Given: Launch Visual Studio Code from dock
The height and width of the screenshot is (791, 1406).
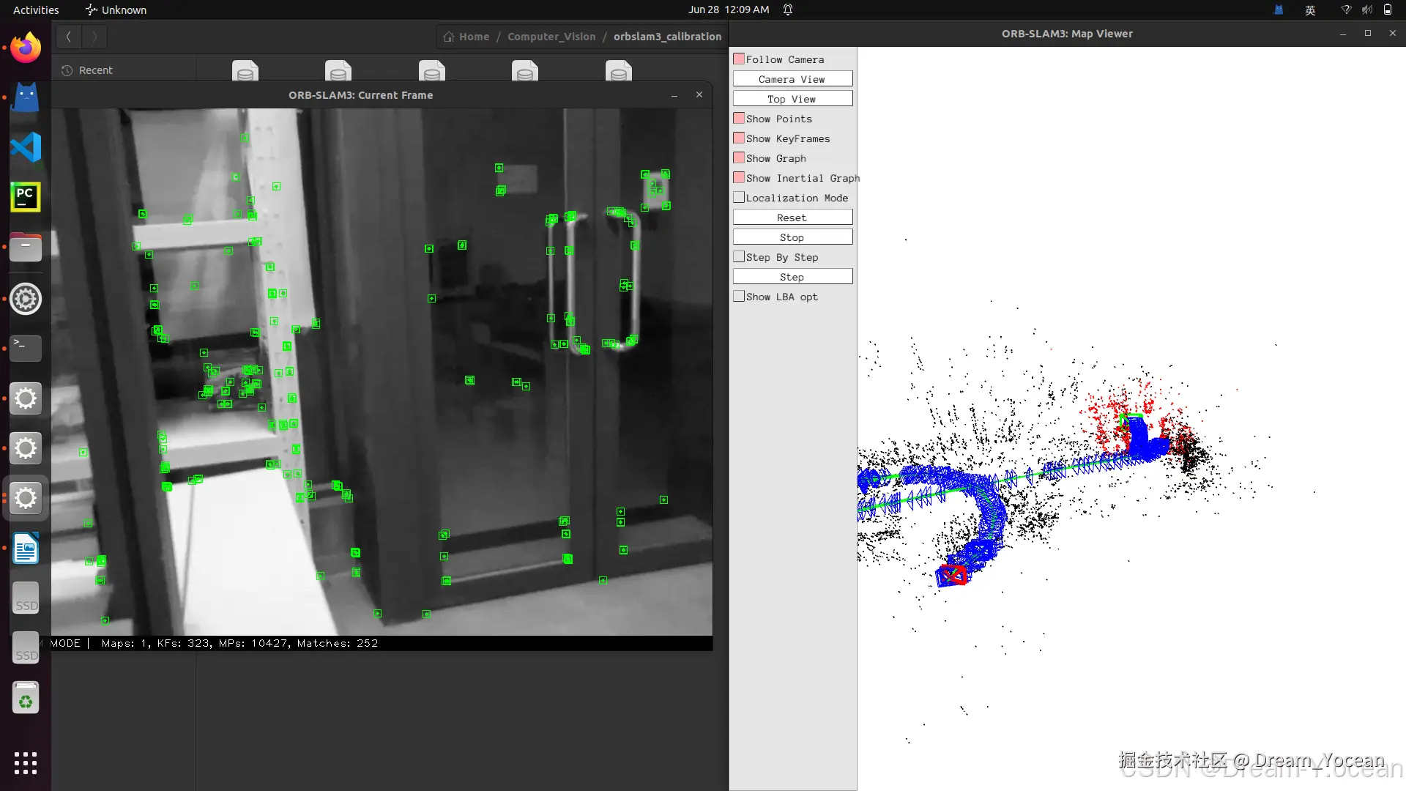Looking at the screenshot, I should click(x=26, y=147).
